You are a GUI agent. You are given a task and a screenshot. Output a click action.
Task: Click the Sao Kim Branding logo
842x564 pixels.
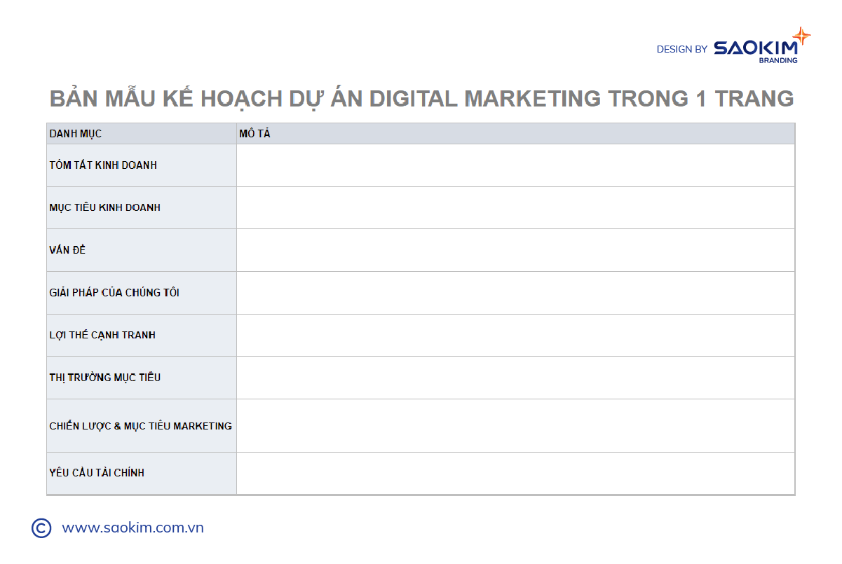pyautogui.click(x=762, y=46)
